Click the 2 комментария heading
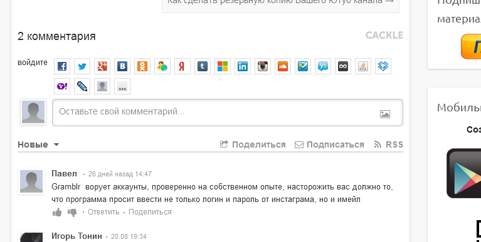This screenshot has width=481, height=242. coord(56,36)
